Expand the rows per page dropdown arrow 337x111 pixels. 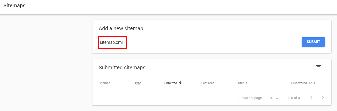pyautogui.click(x=277, y=98)
